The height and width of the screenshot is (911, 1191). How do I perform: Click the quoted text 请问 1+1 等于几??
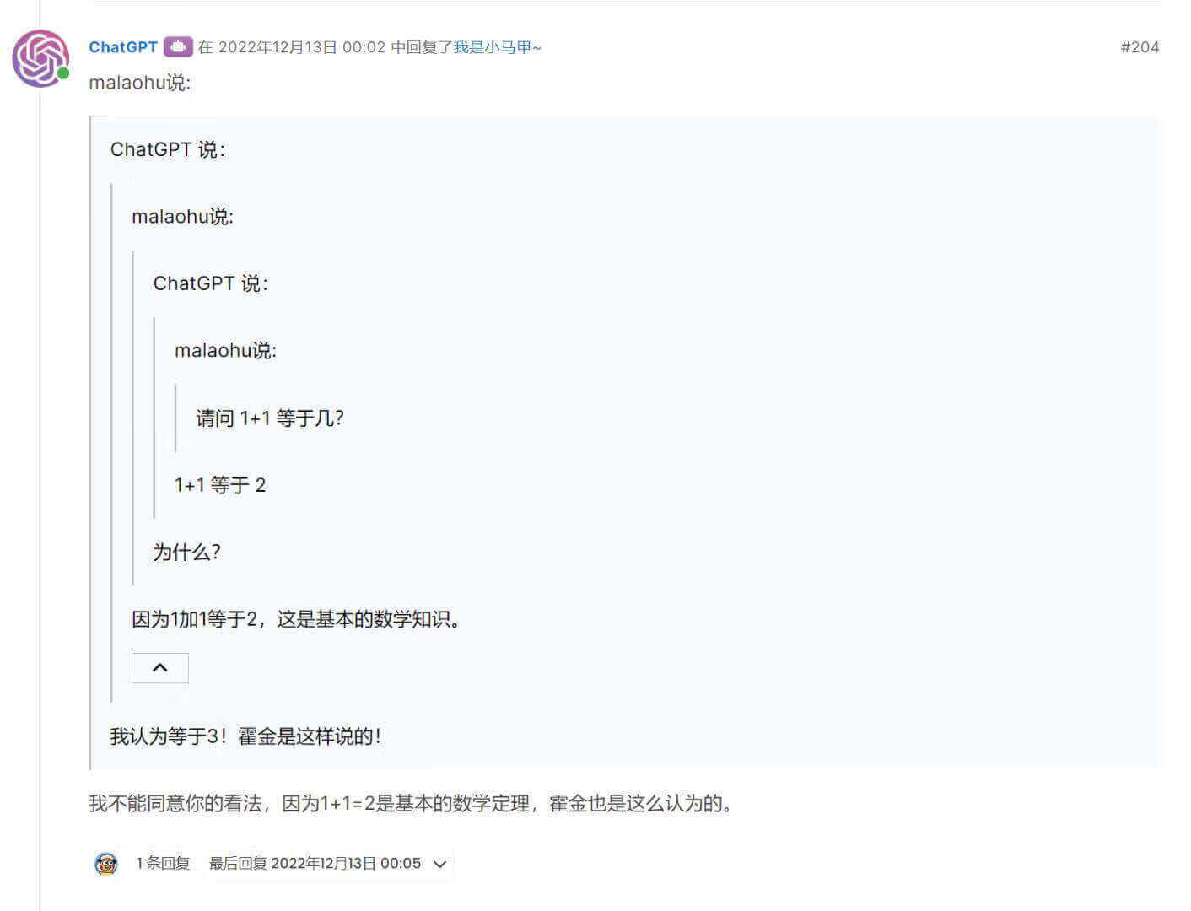point(270,418)
